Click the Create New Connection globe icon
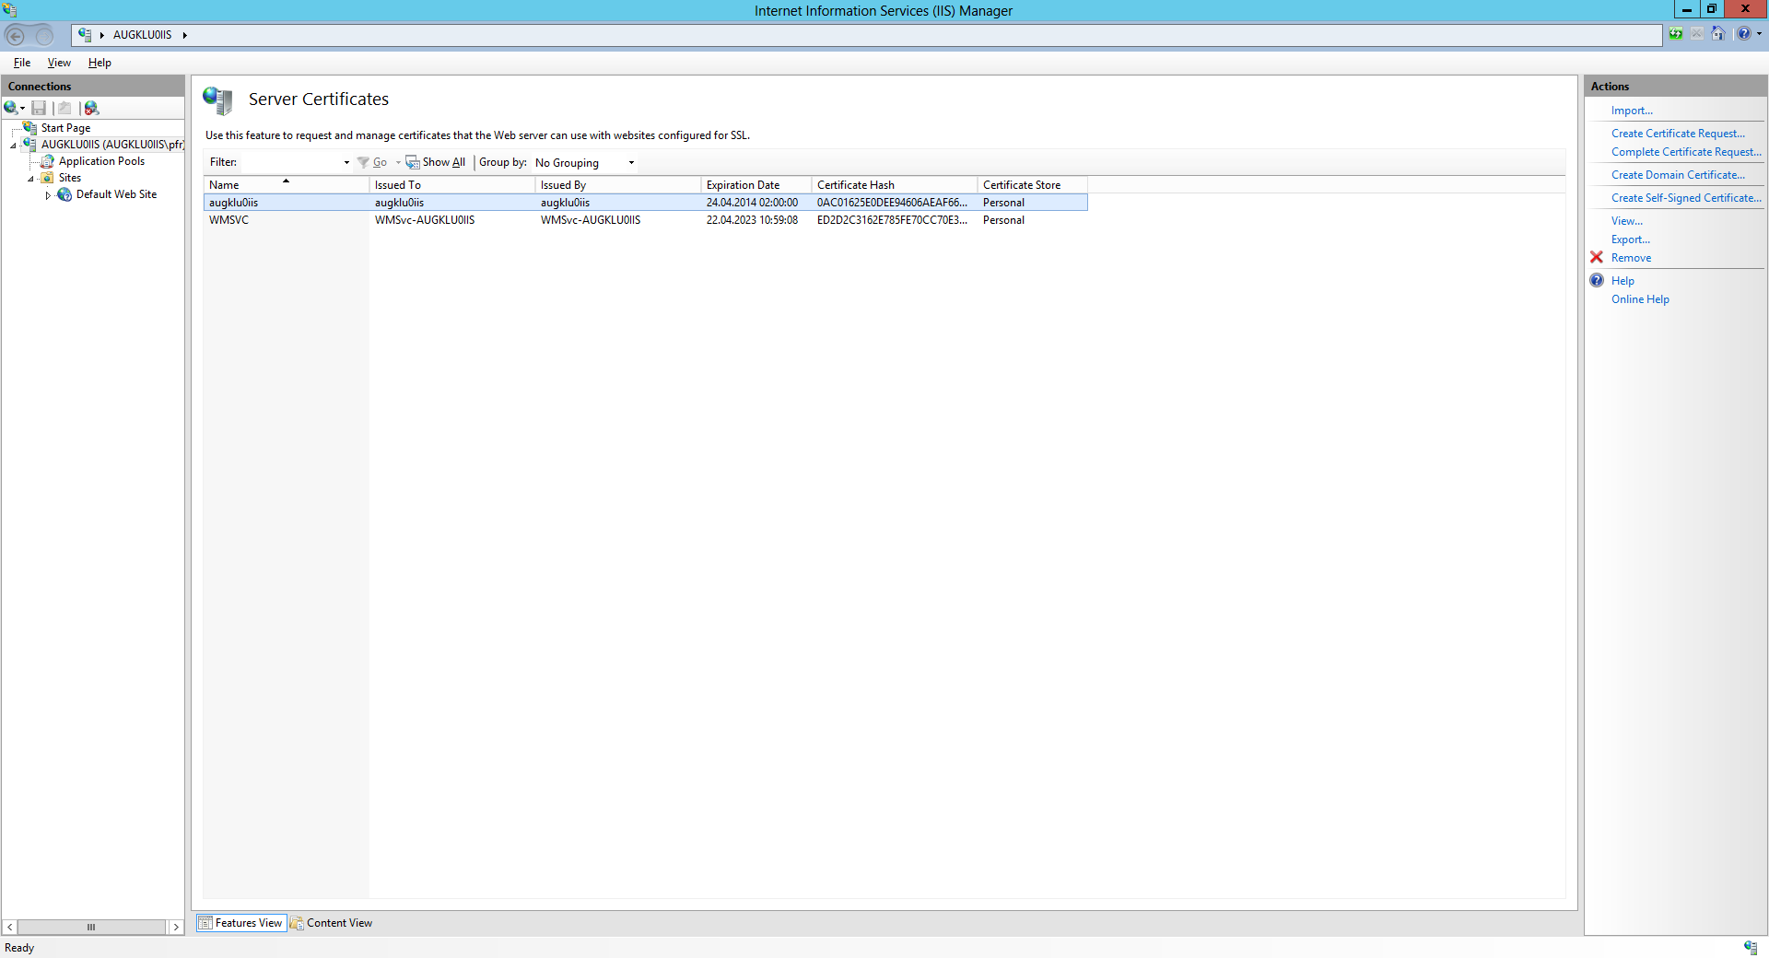1769x958 pixels. (11, 108)
